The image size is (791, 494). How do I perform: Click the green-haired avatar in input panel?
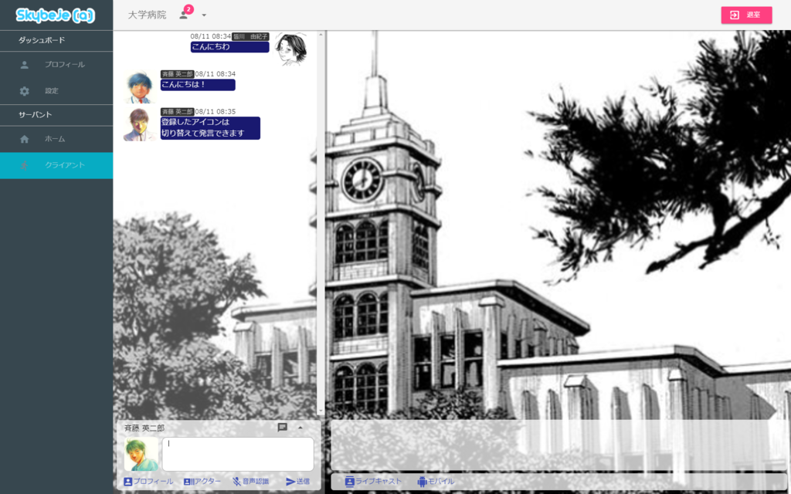coord(141,454)
